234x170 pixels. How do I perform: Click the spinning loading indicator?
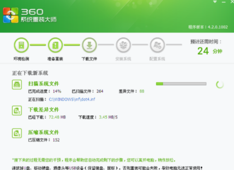[220, 85]
